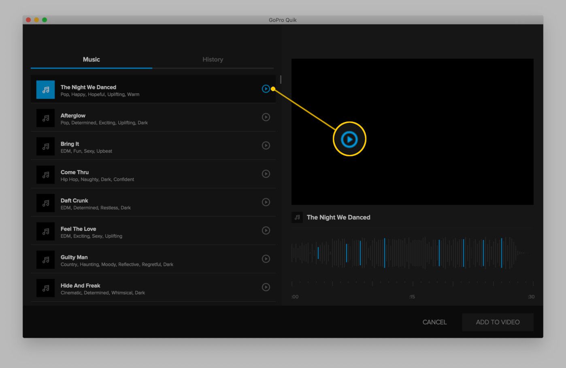Play preview of Come Thru track
This screenshot has width=566, height=368.
[x=266, y=174]
